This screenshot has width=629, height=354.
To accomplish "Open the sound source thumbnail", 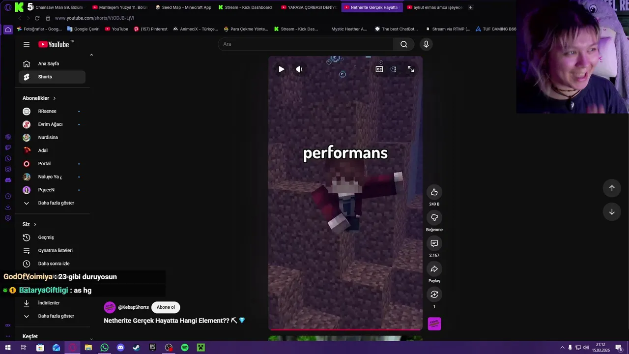I will click(x=434, y=324).
